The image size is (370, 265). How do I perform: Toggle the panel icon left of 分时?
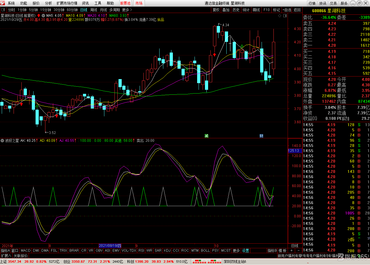pyautogui.click(x=3, y=10)
